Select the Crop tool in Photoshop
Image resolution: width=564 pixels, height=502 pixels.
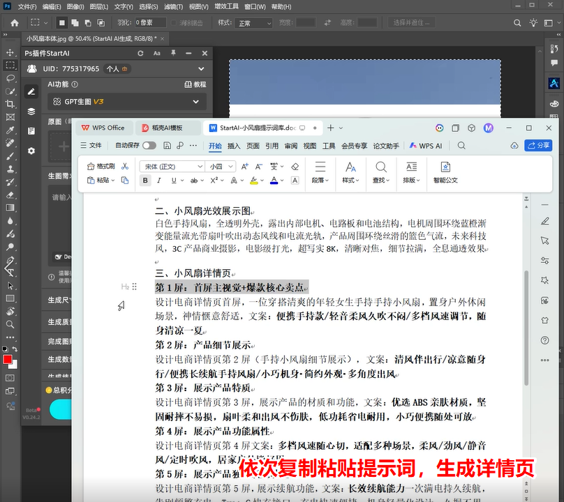(x=10, y=104)
